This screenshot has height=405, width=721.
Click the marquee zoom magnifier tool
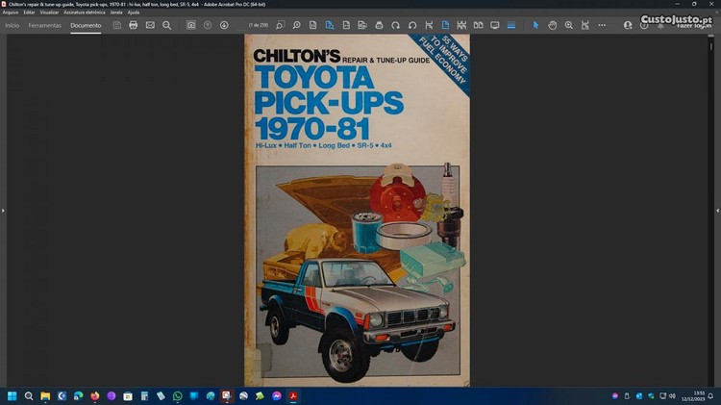tap(569, 25)
